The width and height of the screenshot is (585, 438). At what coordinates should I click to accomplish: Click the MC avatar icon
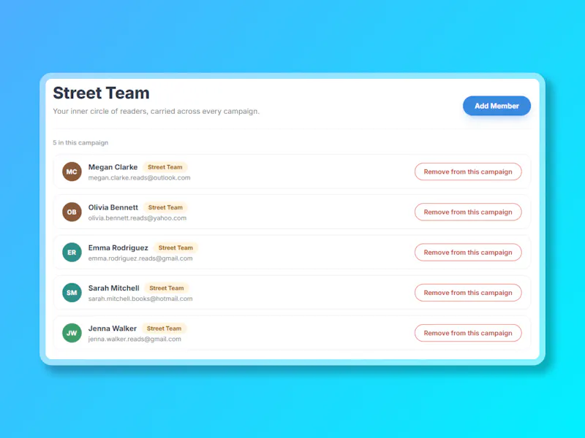(72, 172)
